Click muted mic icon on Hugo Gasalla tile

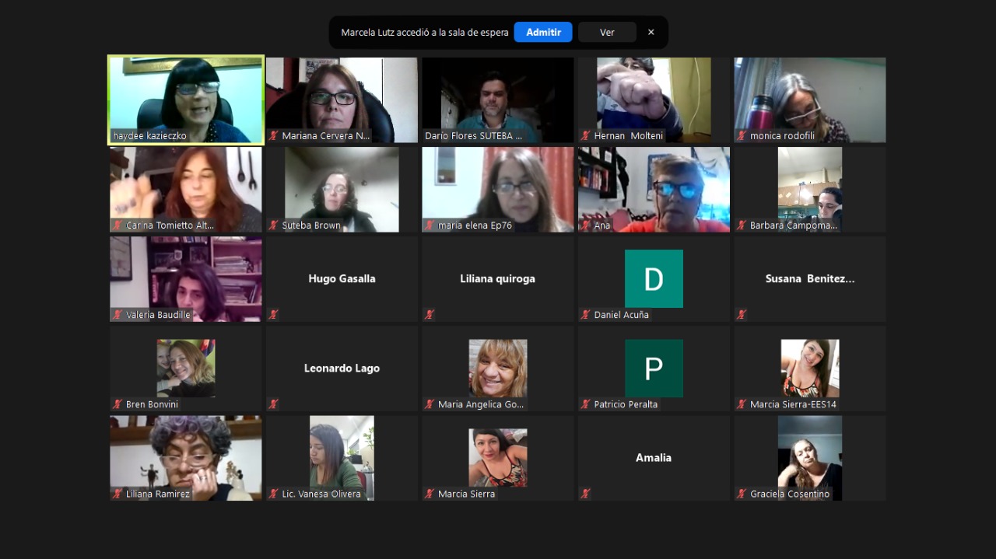274,315
